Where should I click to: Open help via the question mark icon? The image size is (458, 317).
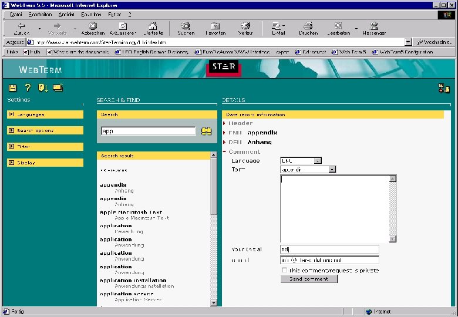tap(27, 88)
